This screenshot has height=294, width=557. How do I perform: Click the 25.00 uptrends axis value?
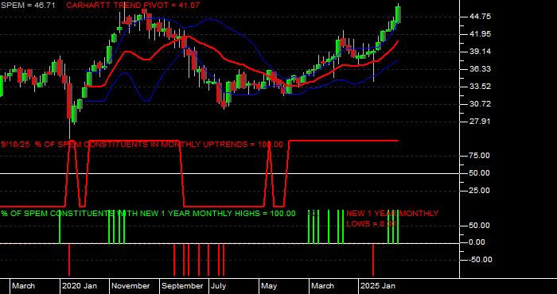point(480,191)
